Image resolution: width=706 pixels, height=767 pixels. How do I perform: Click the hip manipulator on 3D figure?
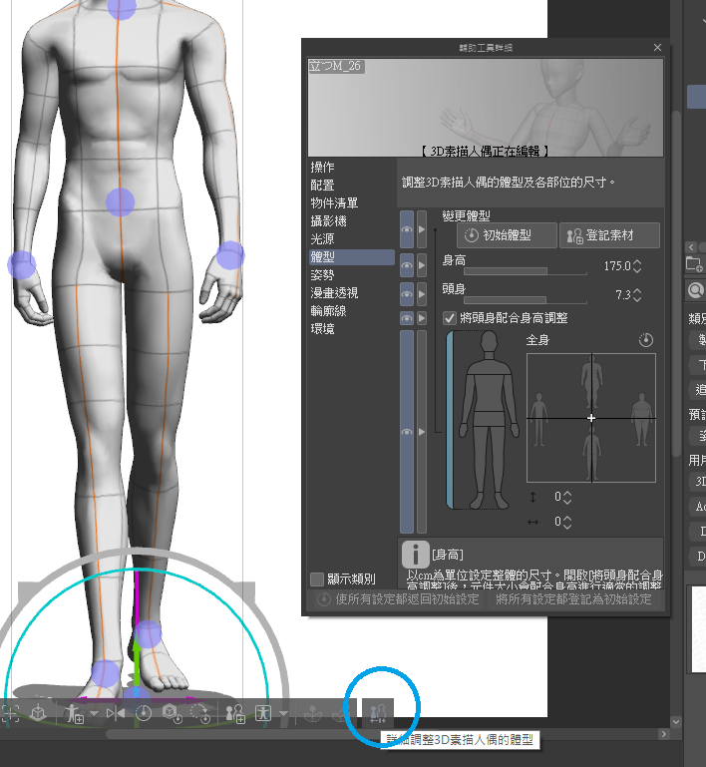[x=120, y=202]
